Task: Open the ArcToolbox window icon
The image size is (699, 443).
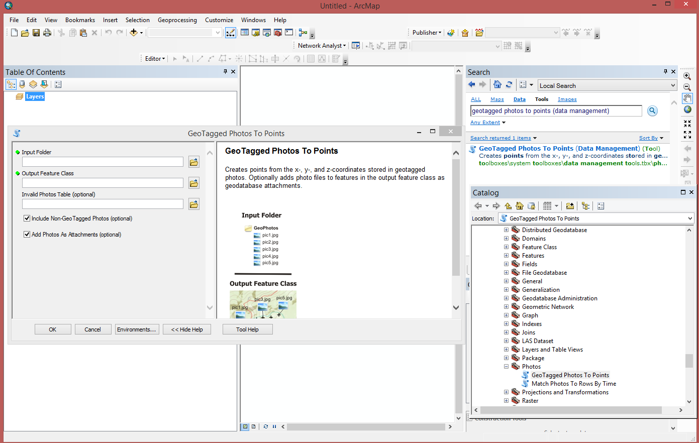Action: (x=278, y=33)
